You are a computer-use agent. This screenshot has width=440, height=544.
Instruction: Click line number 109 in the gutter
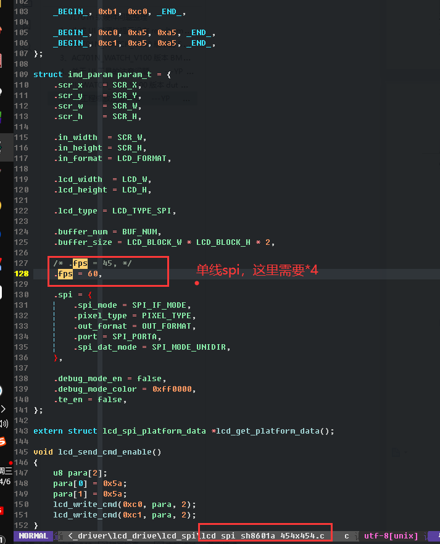pos(21,75)
